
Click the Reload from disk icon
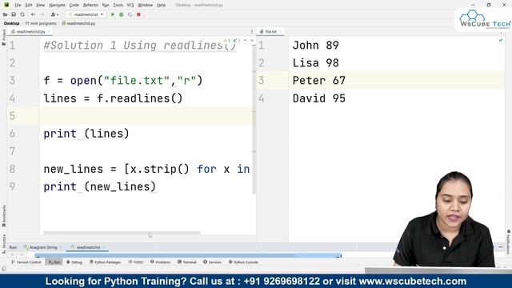[22, 14]
